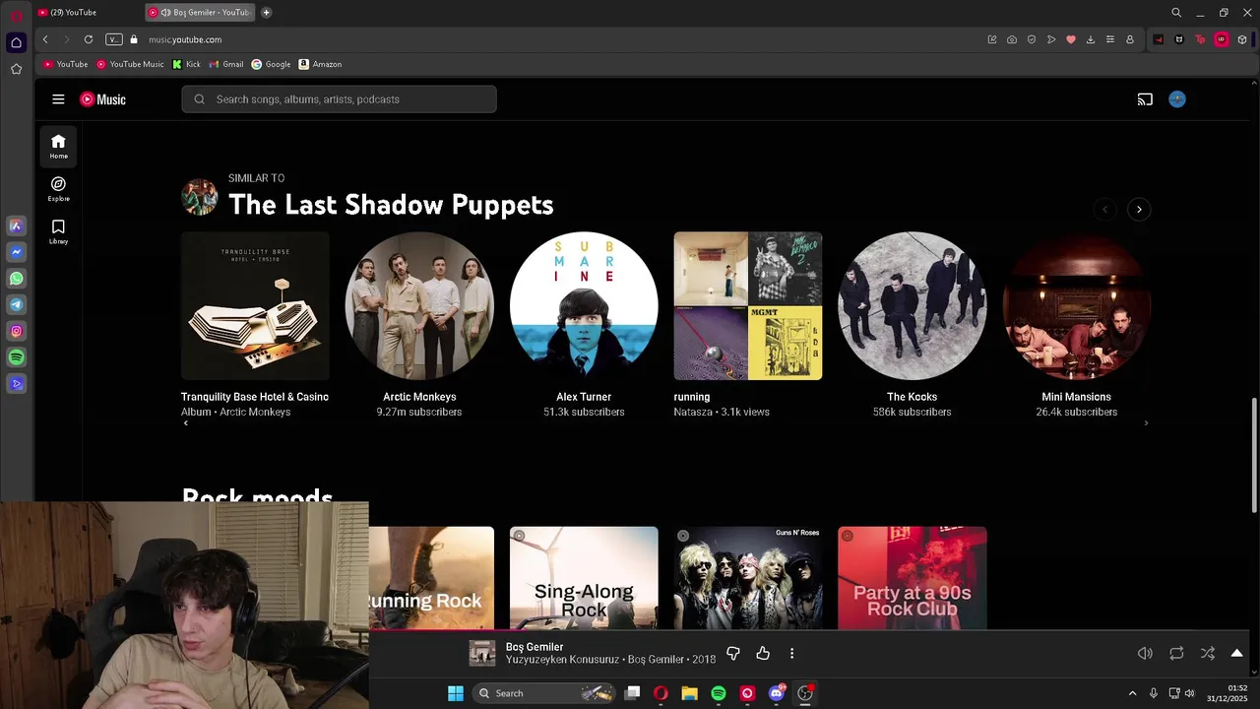Open the Amazon bookmark
The height and width of the screenshot is (709, 1260).
point(321,64)
